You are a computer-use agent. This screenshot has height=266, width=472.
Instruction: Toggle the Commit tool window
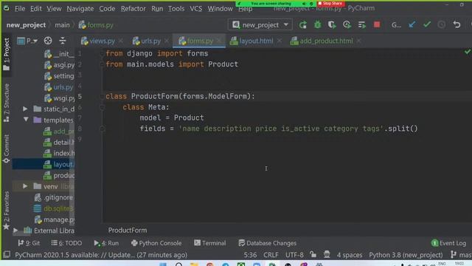coord(7,149)
